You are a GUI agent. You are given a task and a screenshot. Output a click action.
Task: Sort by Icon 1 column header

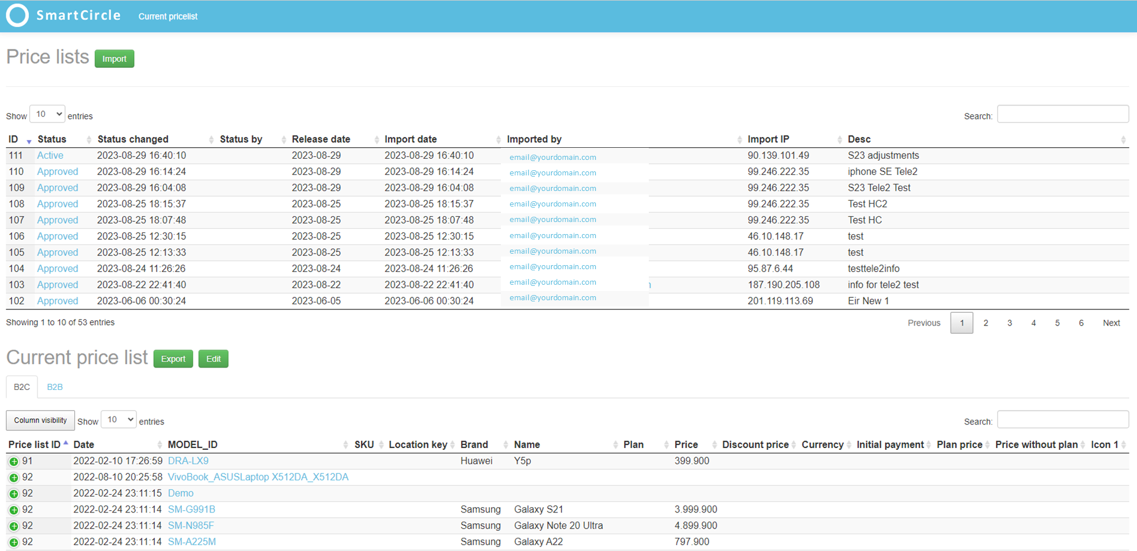[x=1109, y=445]
